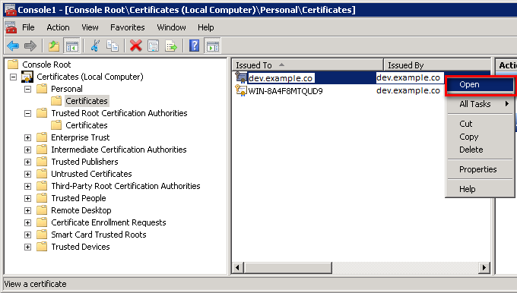Open the File menu
Viewport: 517px width, 293px height.
pos(28,27)
